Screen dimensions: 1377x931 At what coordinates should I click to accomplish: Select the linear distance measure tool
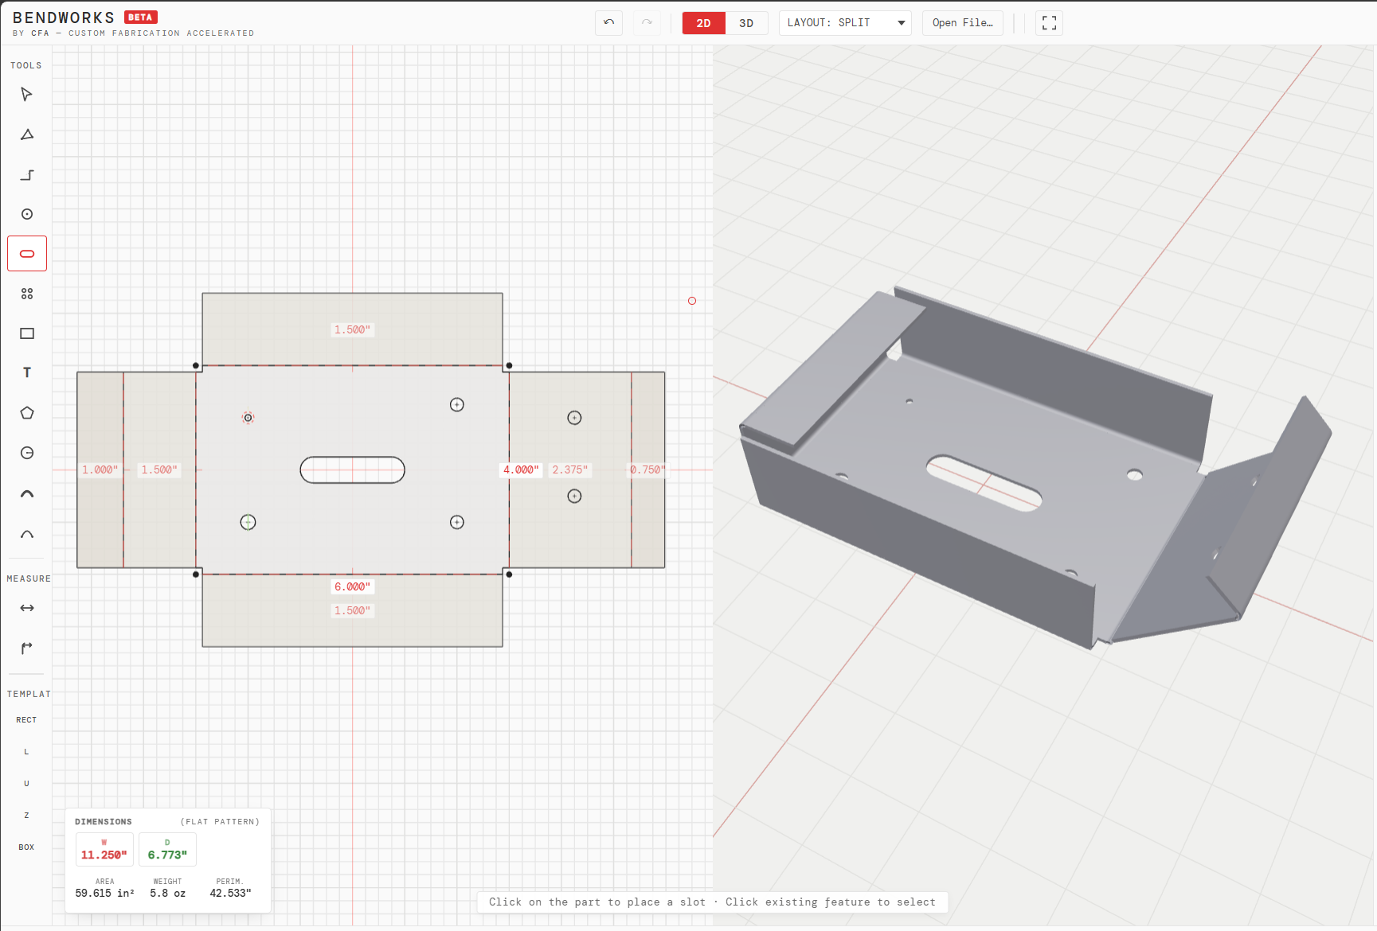pos(27,608)
